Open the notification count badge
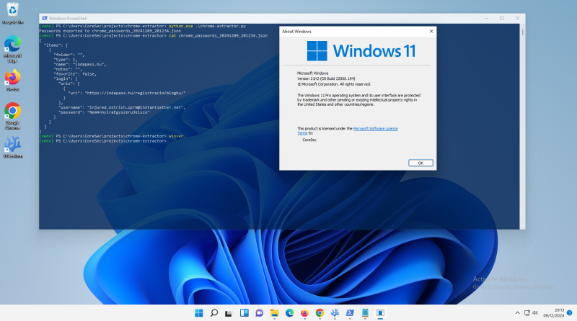The width and height of the screenshot is (577, 321). click(570, 313)
